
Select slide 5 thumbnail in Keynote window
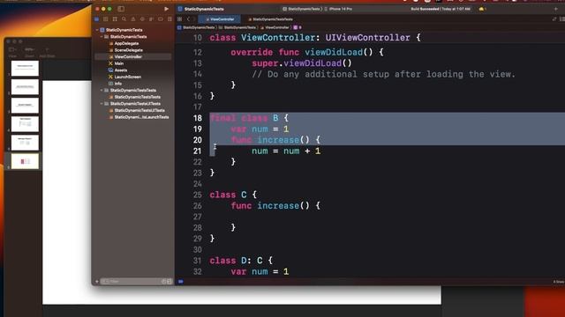click(x=25, y=143)
